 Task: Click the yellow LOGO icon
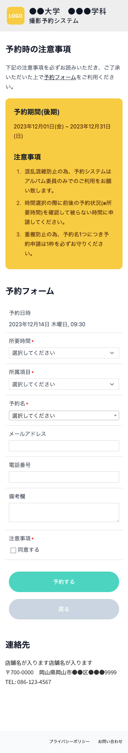click(x=16, y=16)
